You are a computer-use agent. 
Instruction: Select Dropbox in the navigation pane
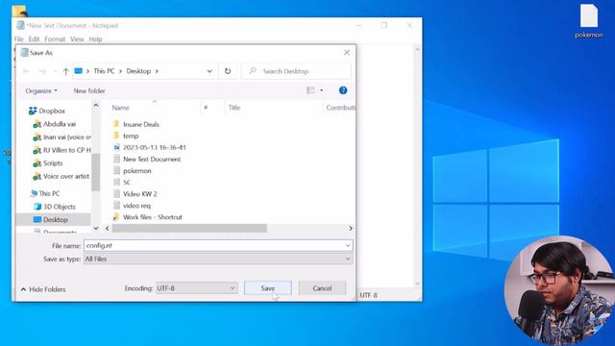pyautogui.click(x=52, y=111)
